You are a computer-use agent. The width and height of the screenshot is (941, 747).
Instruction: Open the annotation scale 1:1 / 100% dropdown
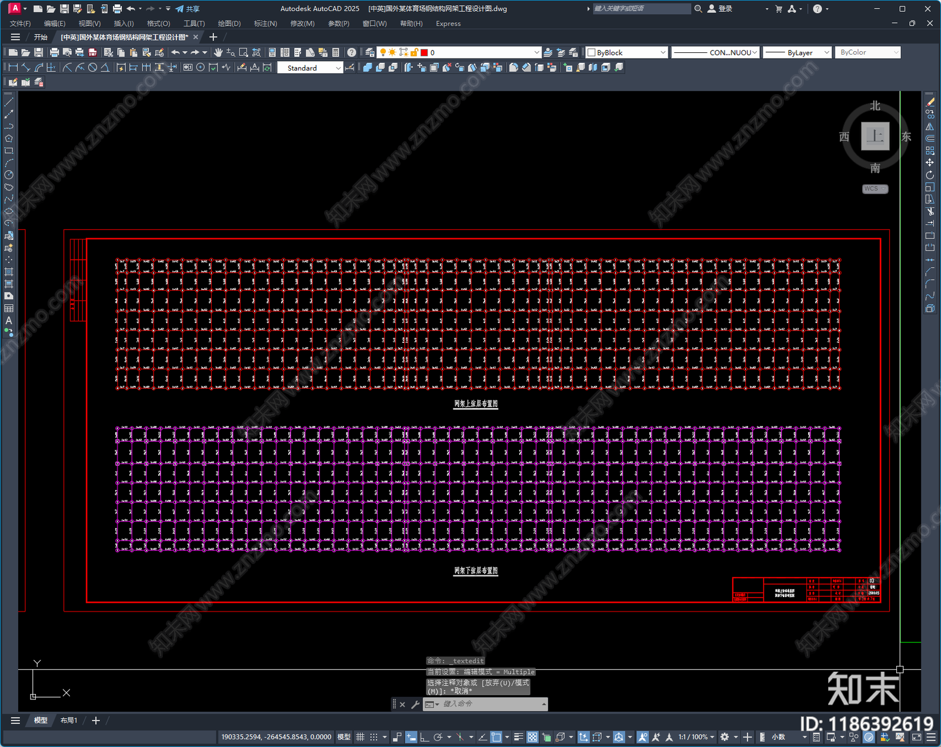click(696, 737)
